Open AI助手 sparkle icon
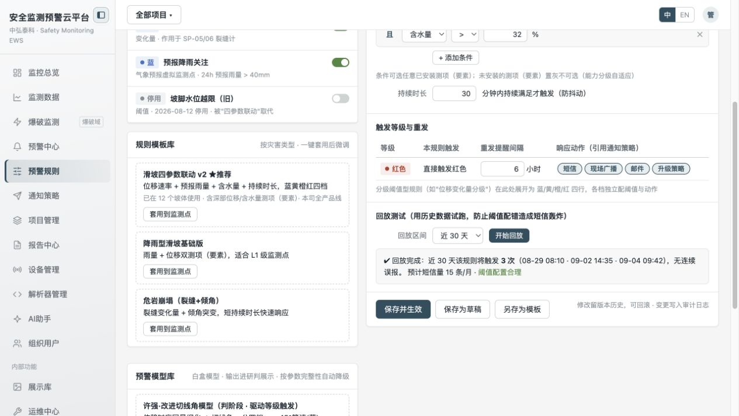The image size is (739, 416). pos(18,319)
